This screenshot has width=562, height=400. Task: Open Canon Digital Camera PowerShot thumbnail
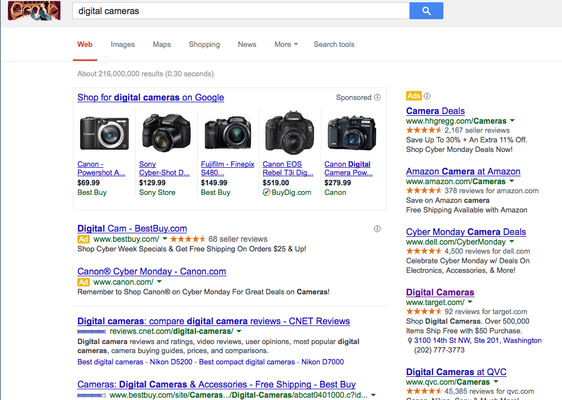(352, 133)
